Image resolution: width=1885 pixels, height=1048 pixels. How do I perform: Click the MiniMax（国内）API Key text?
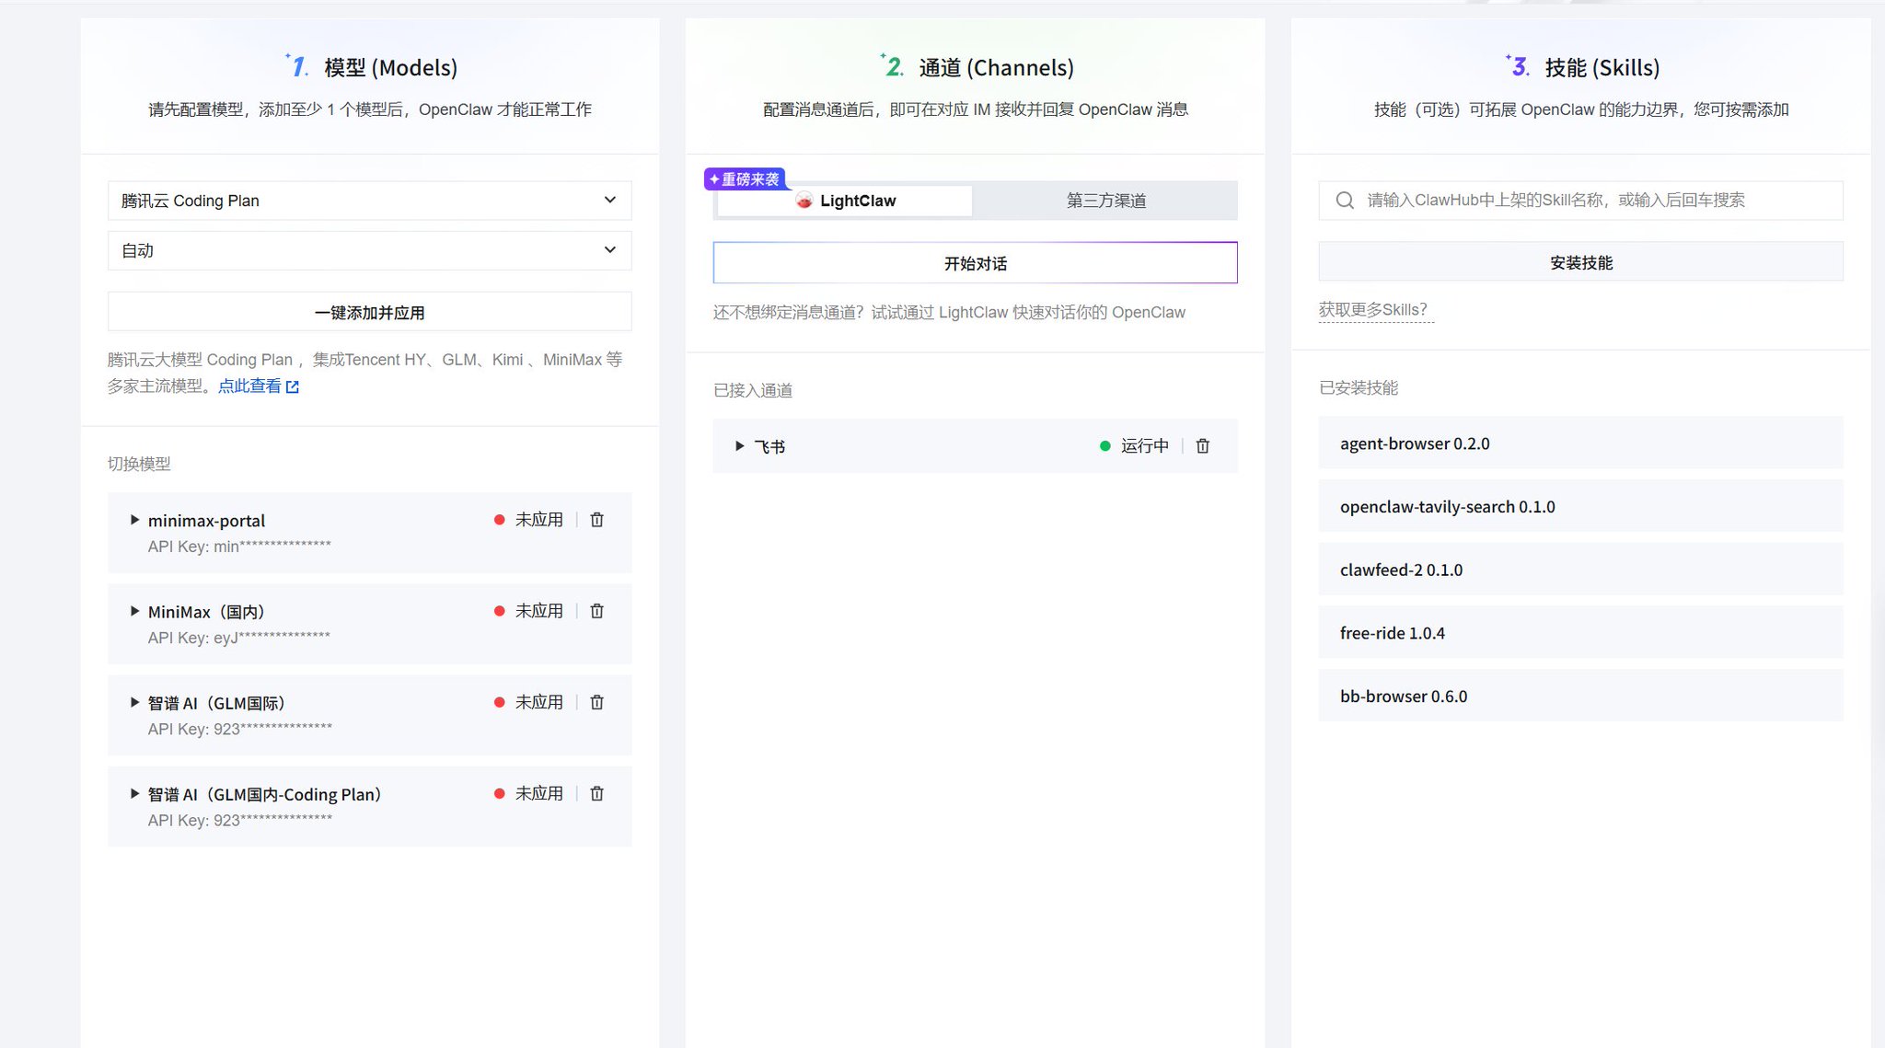coord(239,638)
